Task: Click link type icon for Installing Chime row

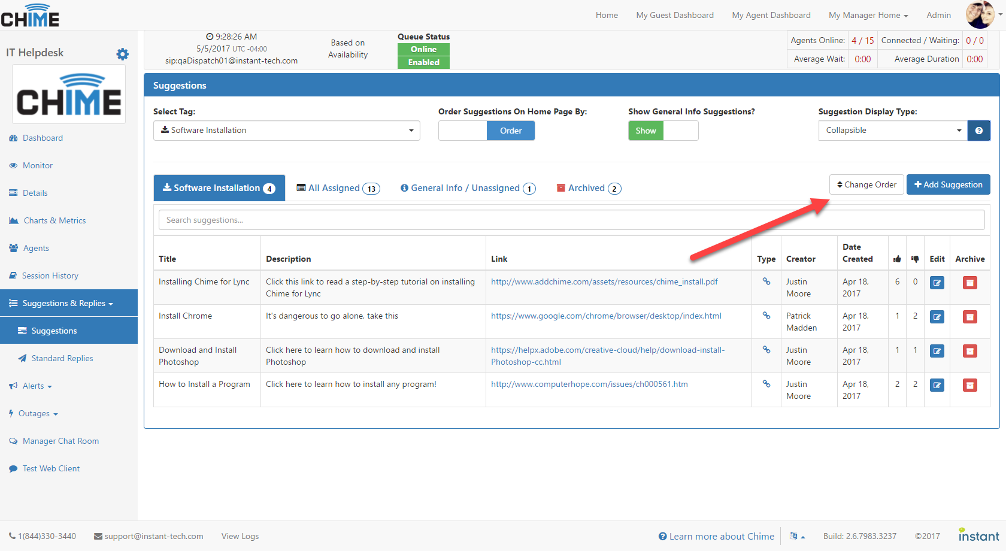Action: click(x=766, y=281)
